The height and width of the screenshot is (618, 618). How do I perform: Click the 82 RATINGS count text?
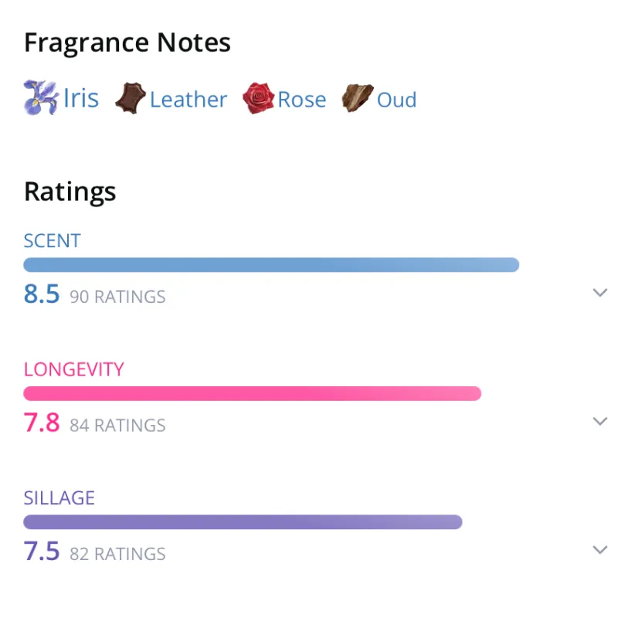click(117, 554)
